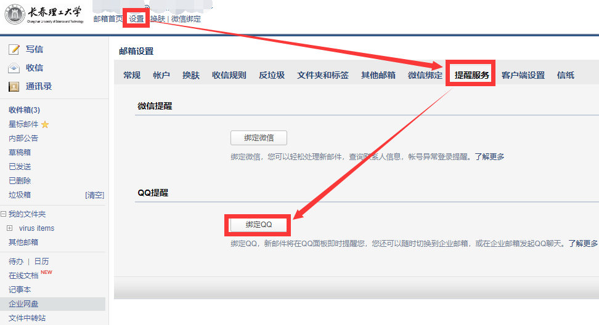Click 收信 to check mail

point(35,68)
